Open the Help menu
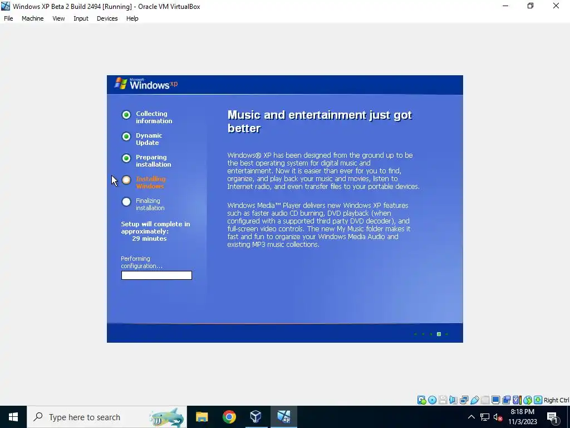The height and width of the screenshot is (428, 570). pyautogui.click(x=132, y=18)
